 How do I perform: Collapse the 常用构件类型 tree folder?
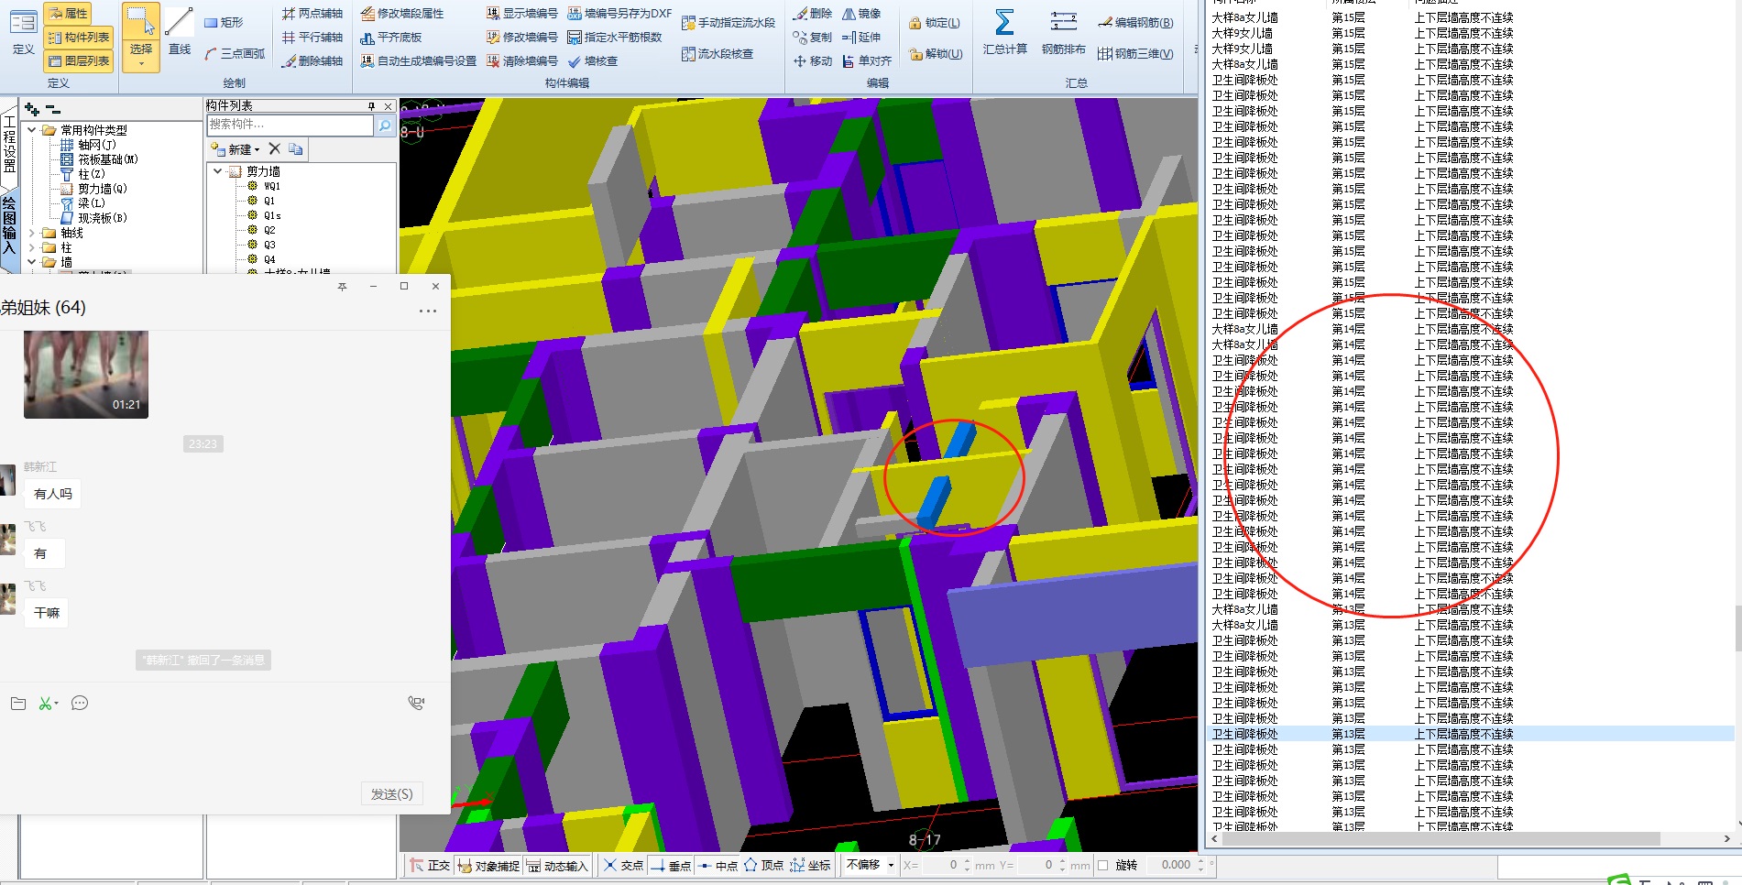[x=31, y=130]
